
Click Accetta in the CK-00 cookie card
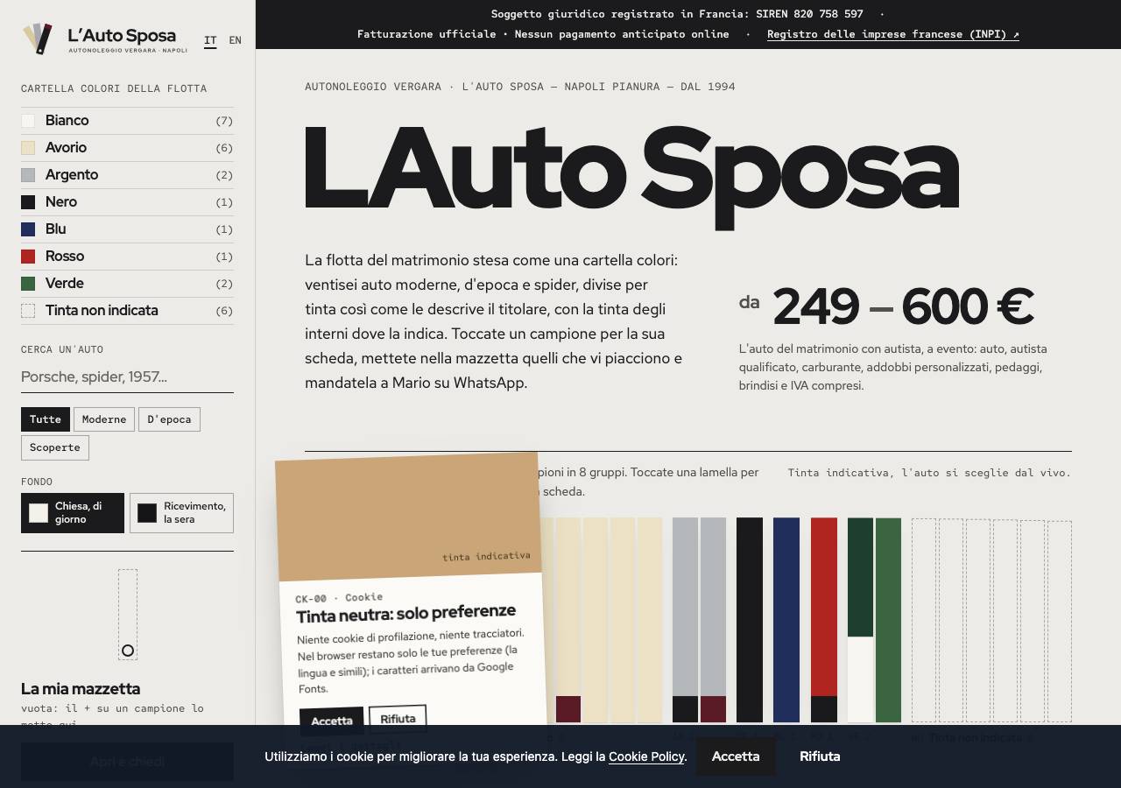[x=332, y=721]
